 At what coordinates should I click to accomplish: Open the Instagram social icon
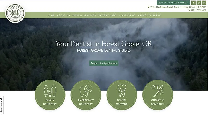click(199, 3)
